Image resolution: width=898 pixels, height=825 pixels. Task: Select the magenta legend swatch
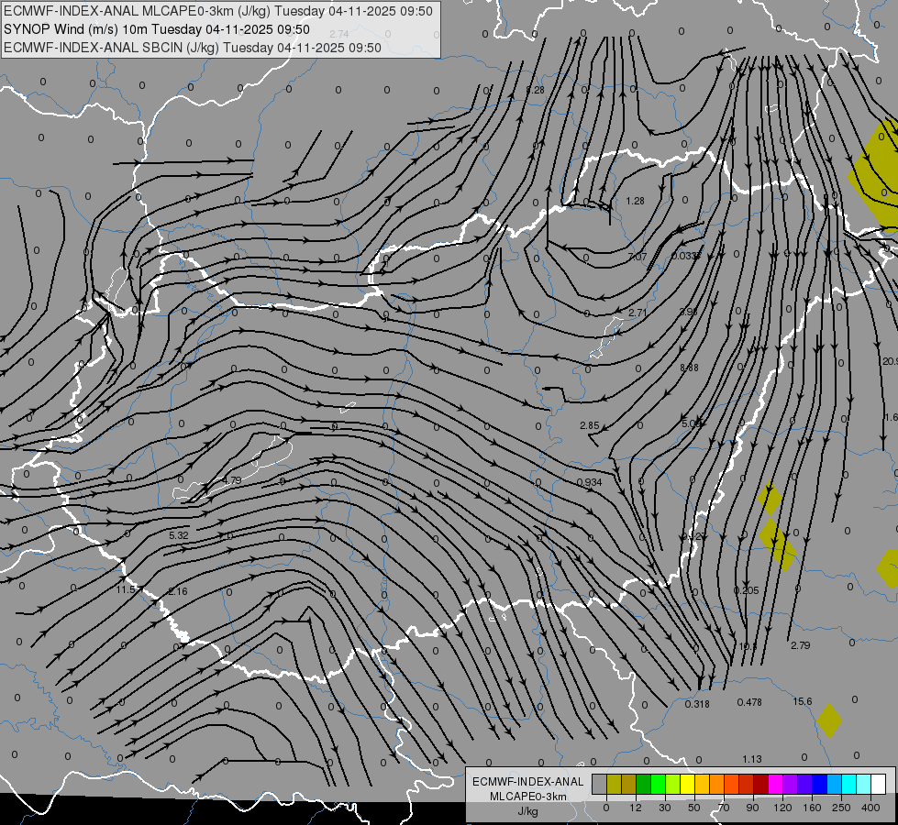(x=775, y=785)
